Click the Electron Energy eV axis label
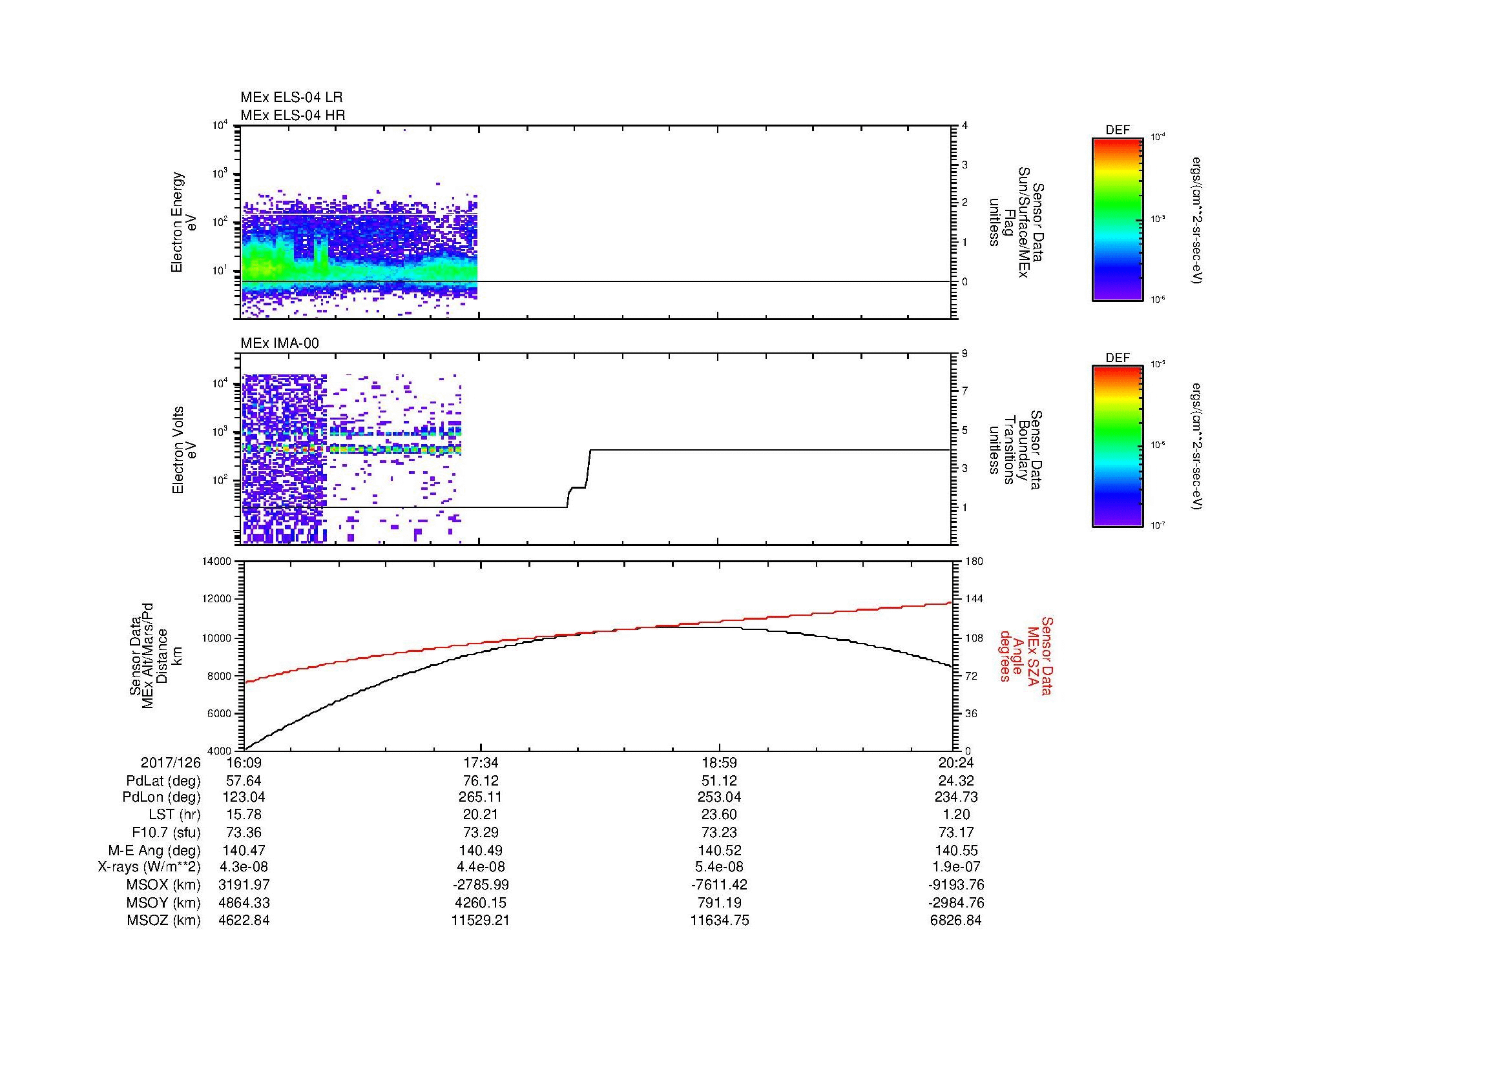This screenshot has height=1067, width=1511. [184, 222]
